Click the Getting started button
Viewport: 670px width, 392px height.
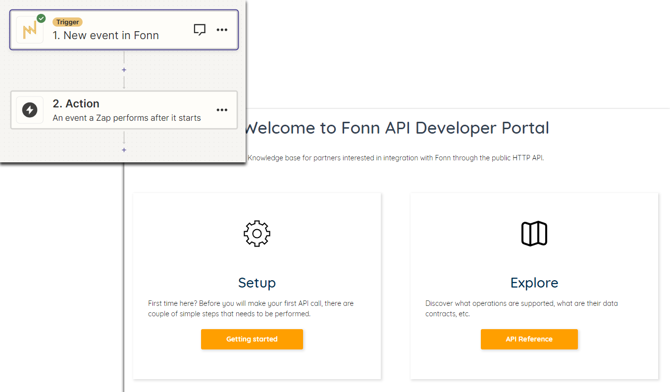[x=252, y=339]
